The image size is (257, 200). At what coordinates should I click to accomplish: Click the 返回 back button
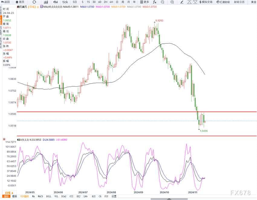[5, 2]
